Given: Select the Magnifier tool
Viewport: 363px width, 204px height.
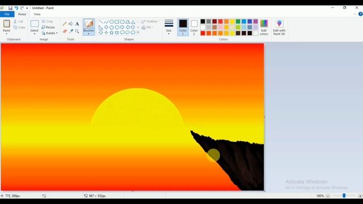Looking at the screenshot, I should point(77,31).
